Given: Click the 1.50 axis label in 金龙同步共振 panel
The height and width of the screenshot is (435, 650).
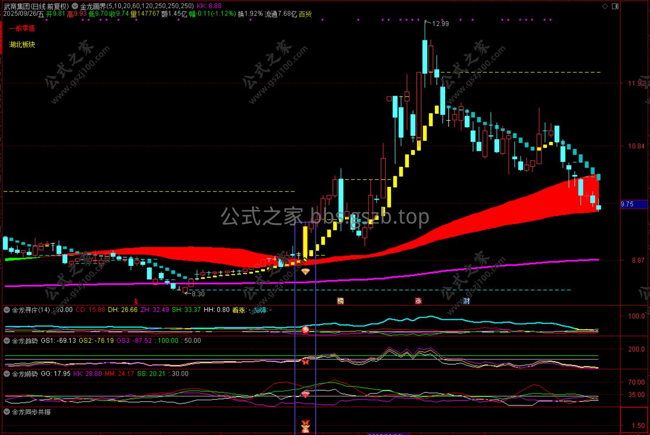Looking at the screenshot, I should (x=638, y=426).
